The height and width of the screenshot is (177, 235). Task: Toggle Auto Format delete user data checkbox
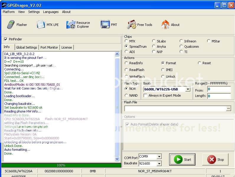pyautogui.click(x=127, y=124)
